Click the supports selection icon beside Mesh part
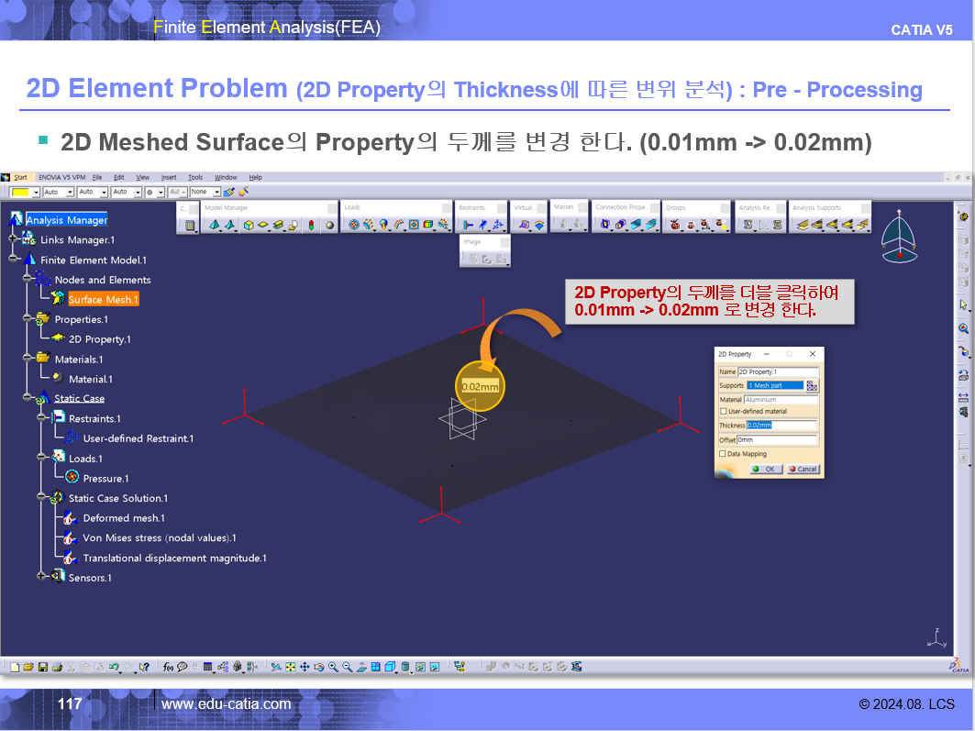Screen dimensions: 975x731 tap(811, 385)
